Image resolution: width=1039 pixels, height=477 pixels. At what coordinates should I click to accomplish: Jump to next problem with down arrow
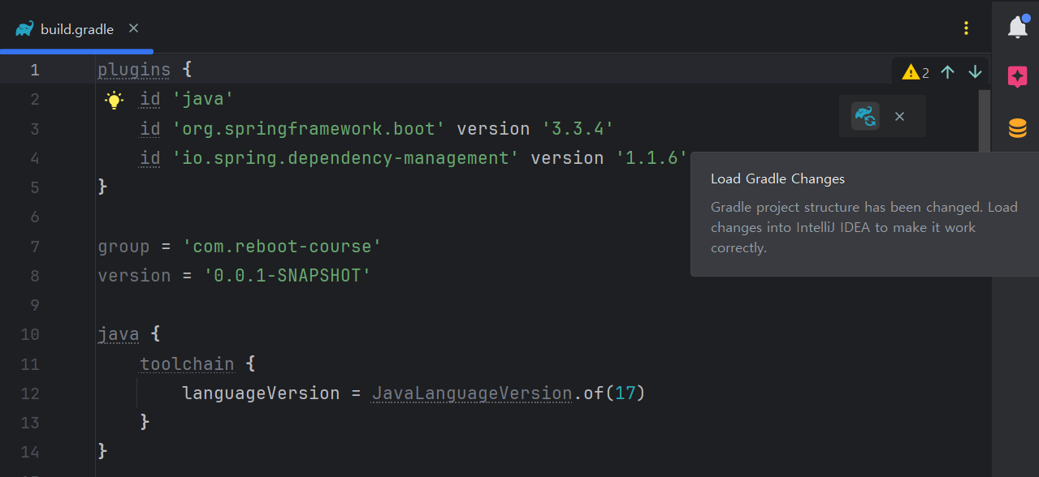coord(975,72)
